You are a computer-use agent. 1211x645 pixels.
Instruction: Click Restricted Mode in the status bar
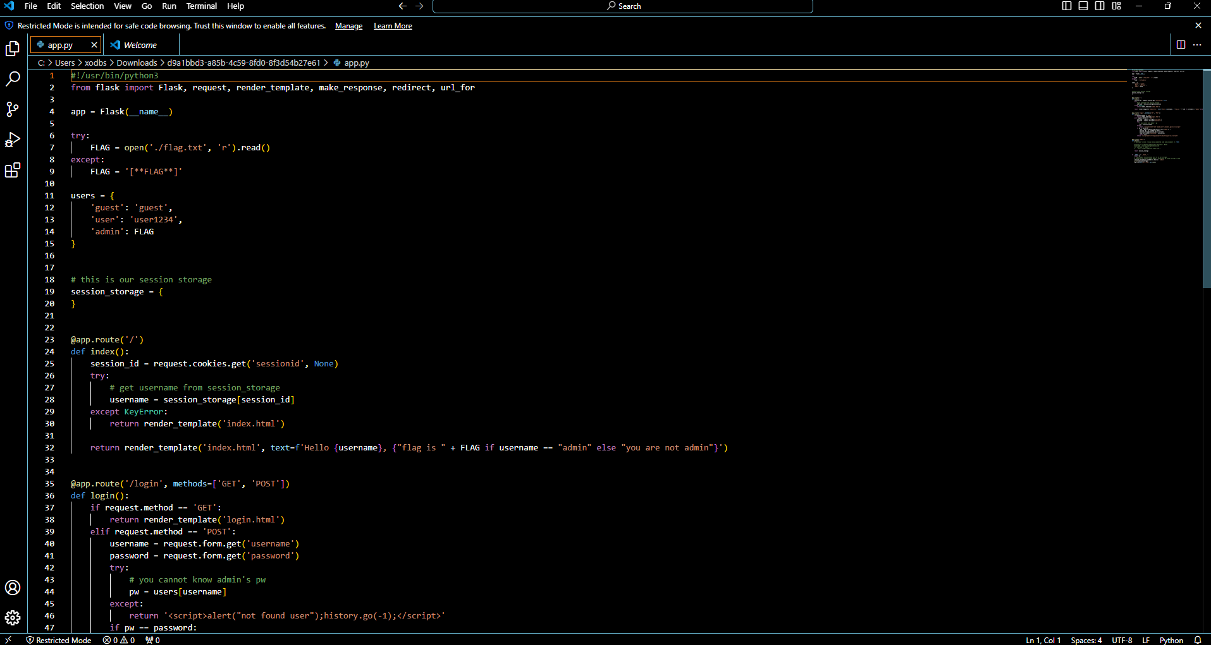[x=58, y=640]
